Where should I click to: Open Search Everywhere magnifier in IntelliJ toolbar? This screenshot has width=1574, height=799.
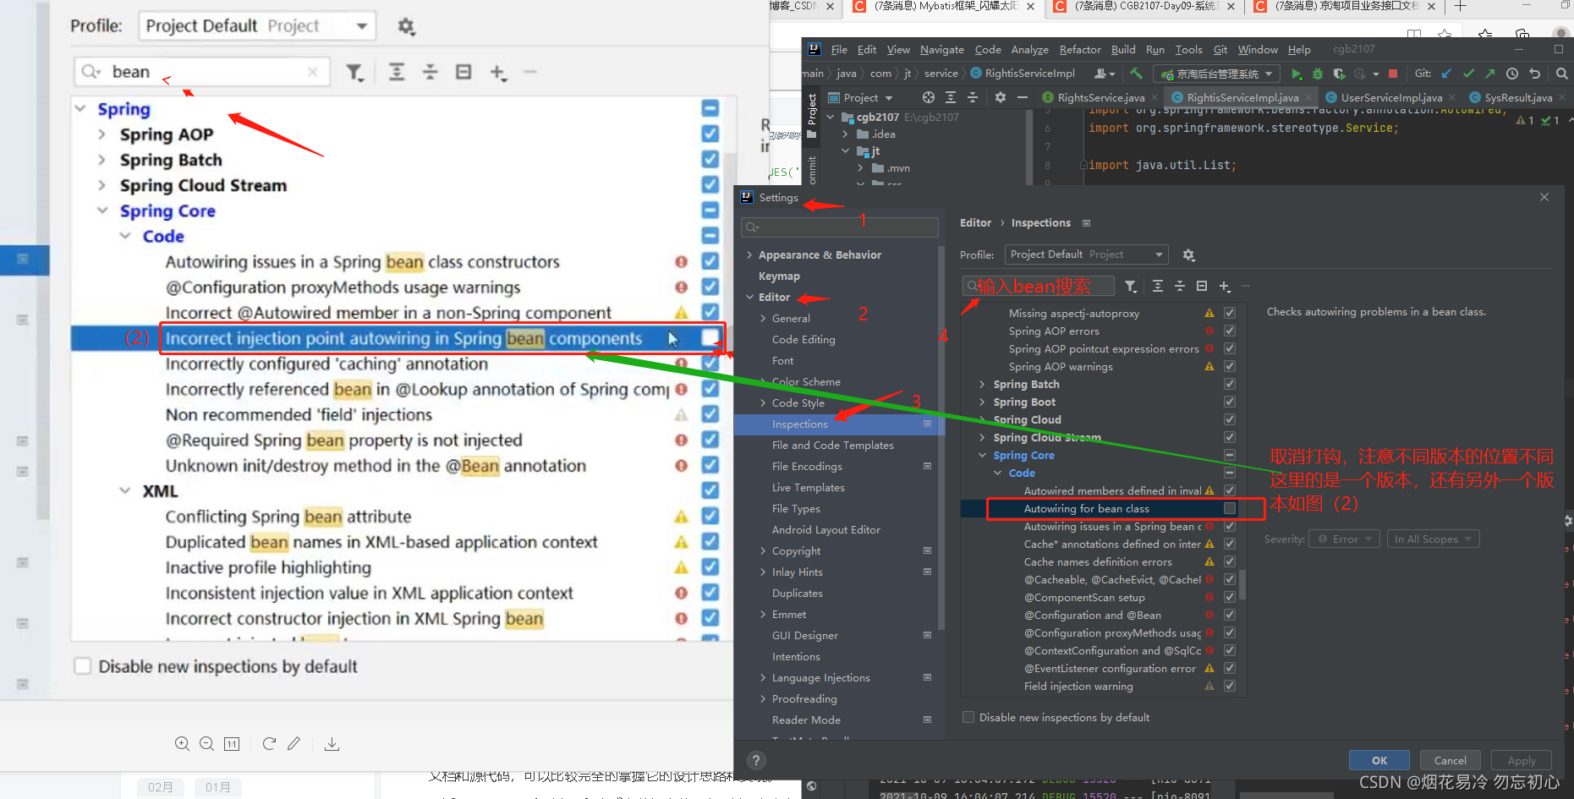coord(1562,74)
